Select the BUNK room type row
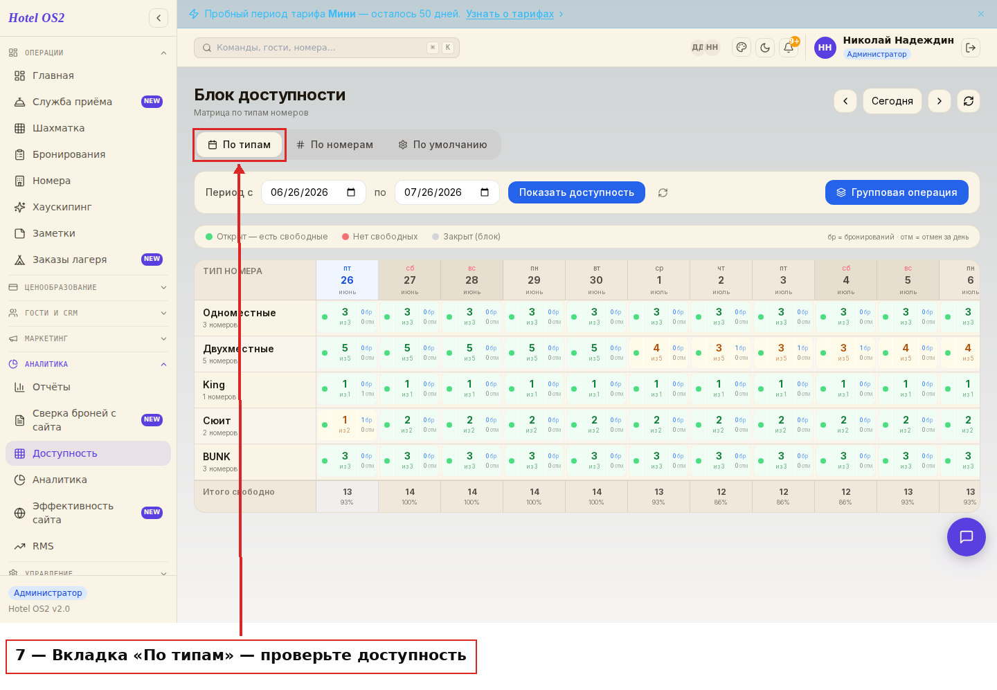The height and width of the screenshot is (690, 997). point(255,462)
